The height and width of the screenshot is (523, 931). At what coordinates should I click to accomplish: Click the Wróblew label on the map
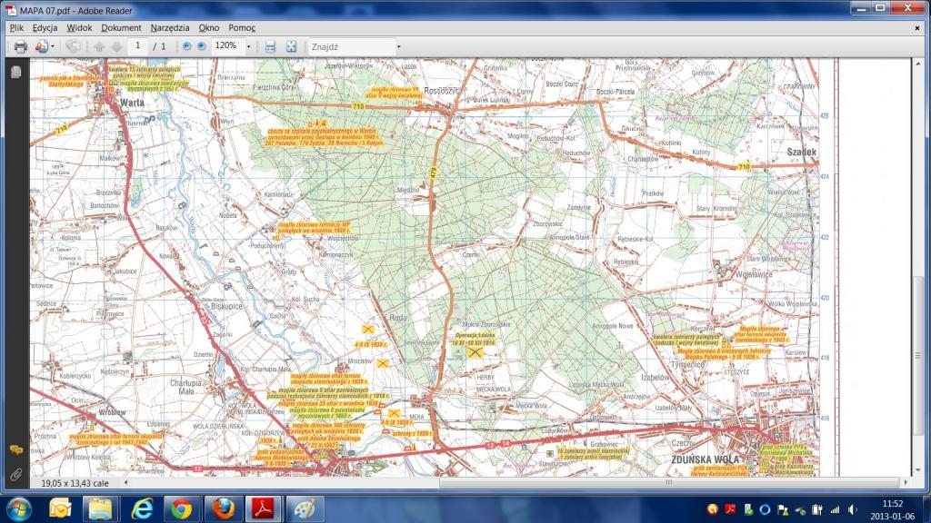point(112,412)
